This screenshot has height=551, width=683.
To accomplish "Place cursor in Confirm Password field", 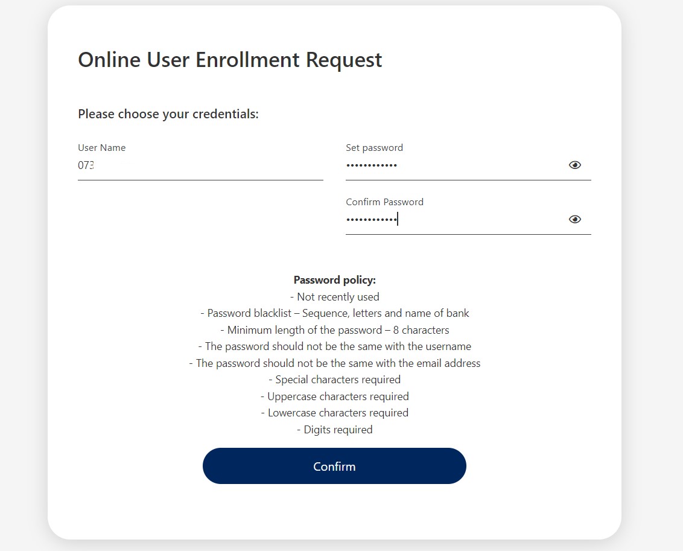I will pyautogui.click(x=453, y=220).
